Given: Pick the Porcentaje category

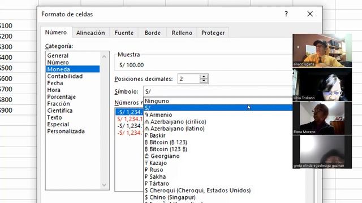Looking at the screenshot, I should tap(73, 97).
